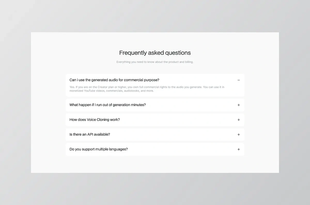Expand generation minutes question using plus icon
Viewport: 310px width, 205px height.
[x=238, y=105]
